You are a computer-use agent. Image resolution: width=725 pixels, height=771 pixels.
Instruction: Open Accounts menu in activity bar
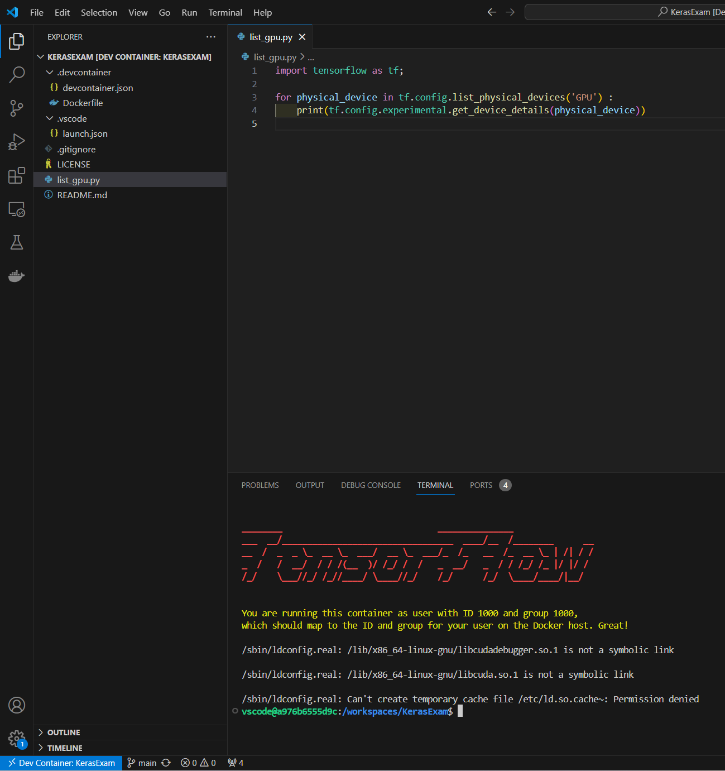[17, 705]
